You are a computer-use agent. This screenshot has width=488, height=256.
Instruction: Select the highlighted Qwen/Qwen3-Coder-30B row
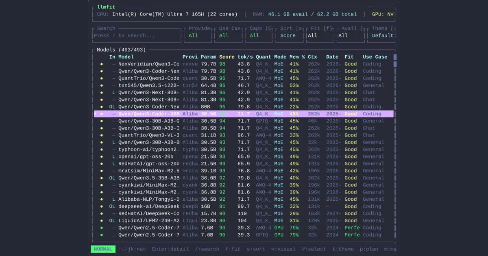(x=244, y=114)
